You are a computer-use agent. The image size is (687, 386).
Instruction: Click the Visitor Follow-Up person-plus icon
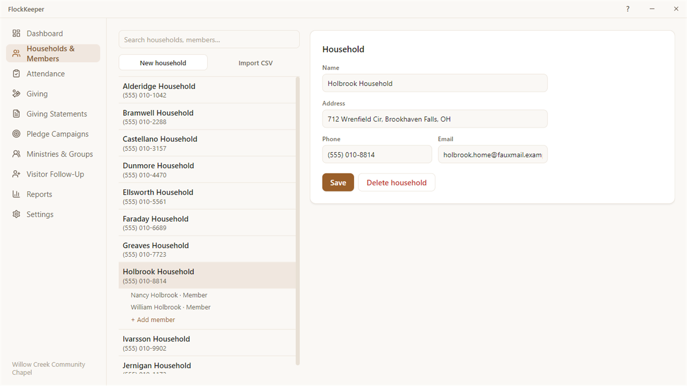pos(16,174)
